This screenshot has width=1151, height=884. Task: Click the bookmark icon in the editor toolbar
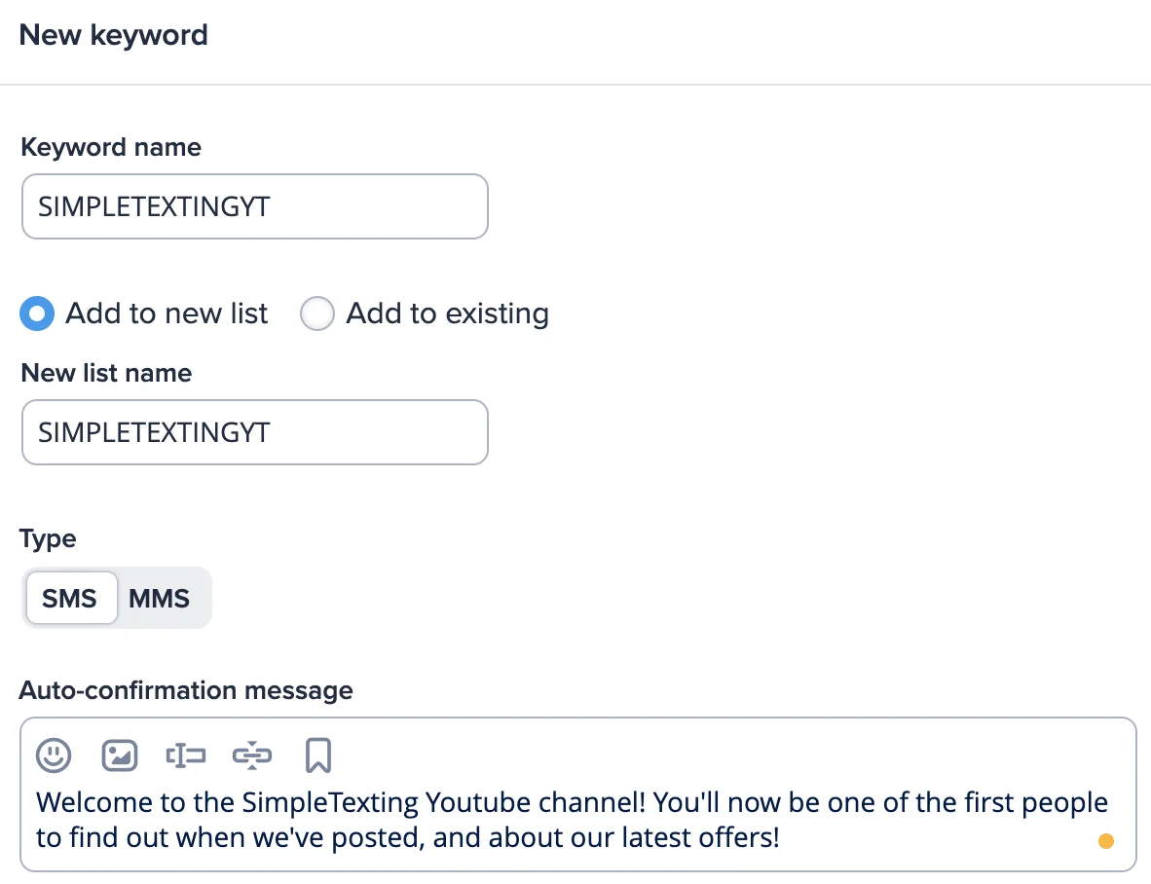click(318, 755)
